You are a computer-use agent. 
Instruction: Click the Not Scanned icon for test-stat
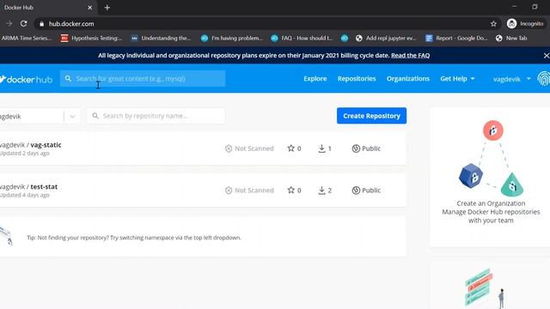pyautogui.click(x=229, y=191)
